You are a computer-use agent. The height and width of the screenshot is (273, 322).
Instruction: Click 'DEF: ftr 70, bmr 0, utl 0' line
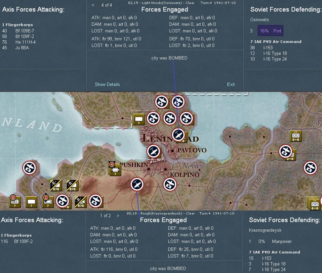tap(192, 39)
